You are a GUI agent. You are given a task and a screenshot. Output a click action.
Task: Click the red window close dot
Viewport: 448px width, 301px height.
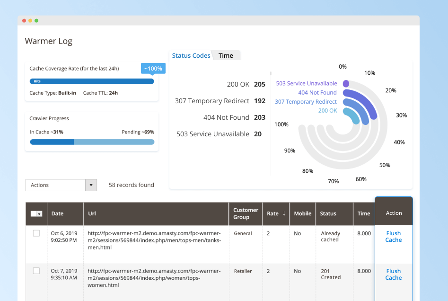click(24, 21)
